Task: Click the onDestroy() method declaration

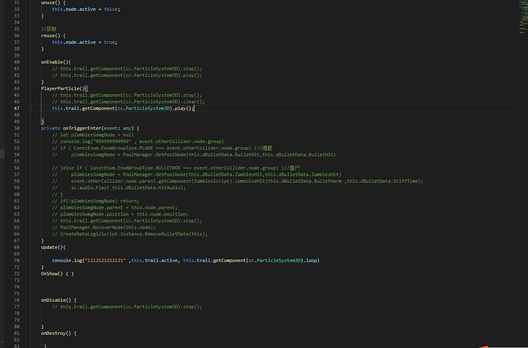Action: pos(57,333)
